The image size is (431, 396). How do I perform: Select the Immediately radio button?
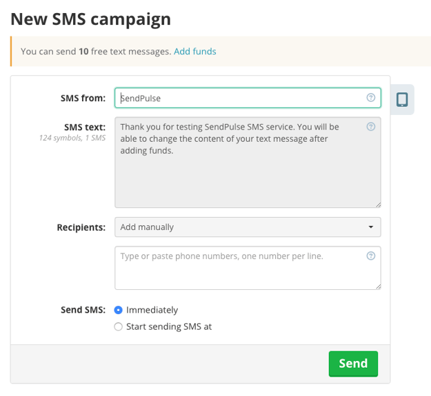click(119, 310)
